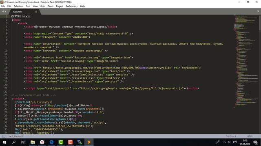The image size is (261, 146).
Task: Open the Windows Start menu
Action: [x=4, y=142]
